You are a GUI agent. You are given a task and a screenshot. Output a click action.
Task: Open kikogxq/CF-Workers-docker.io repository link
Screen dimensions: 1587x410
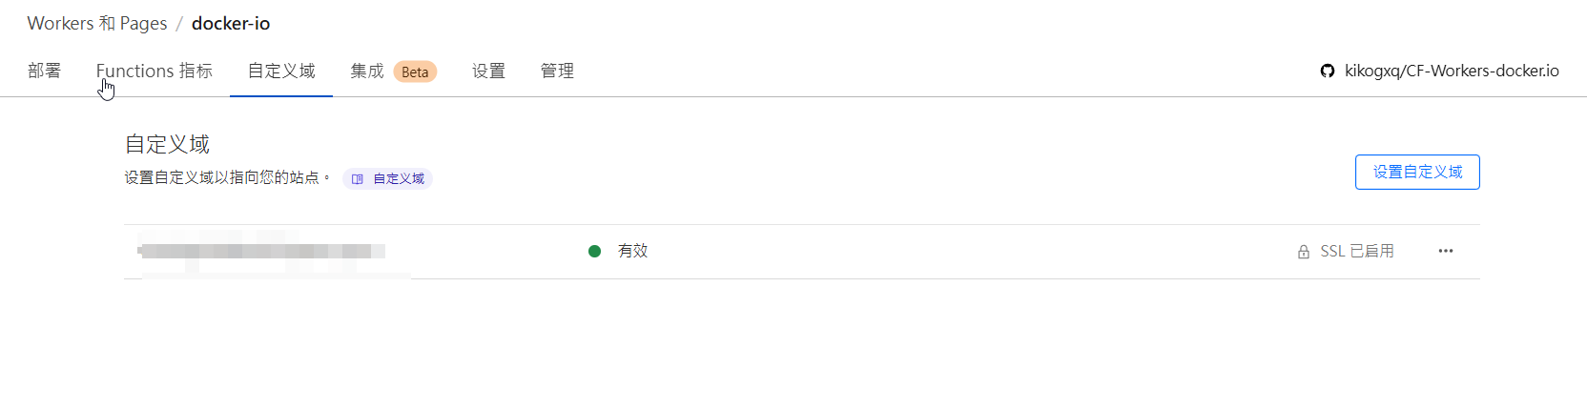coord(1451,71)
